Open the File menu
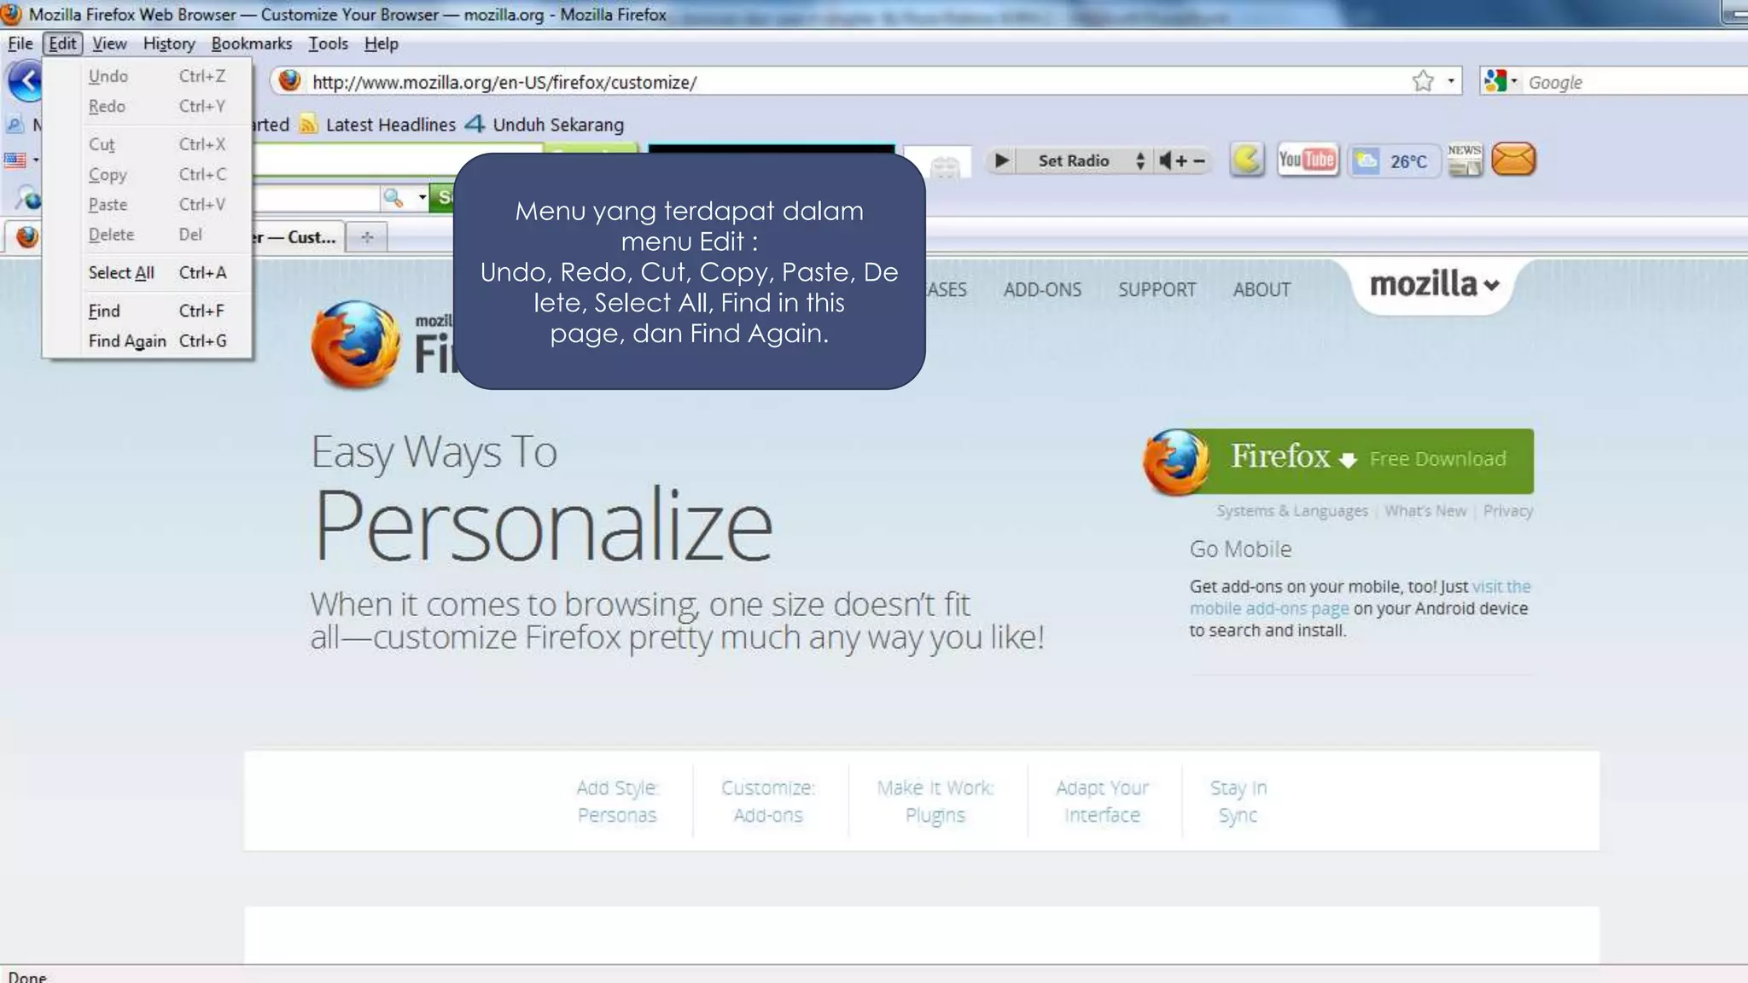The height and width of the screenshot is (983, 1748). [x=20, y=44]
